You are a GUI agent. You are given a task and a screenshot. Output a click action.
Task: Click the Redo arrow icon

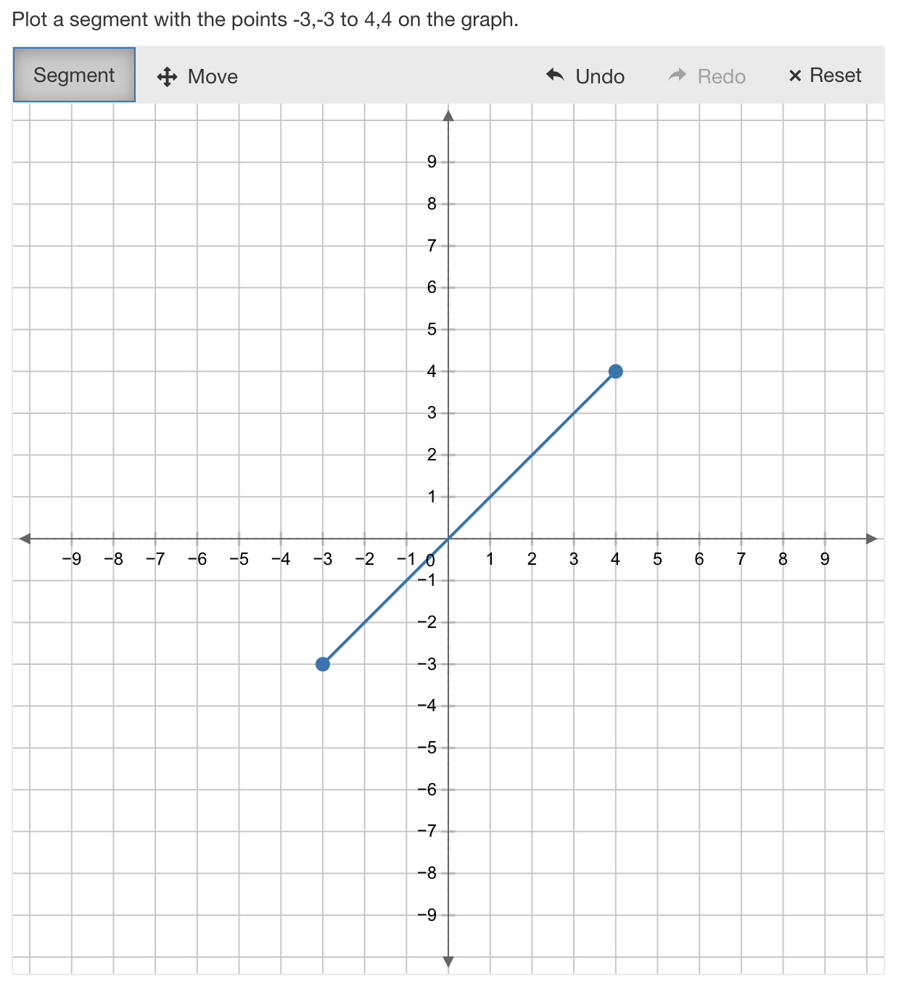tap(678, 75)
